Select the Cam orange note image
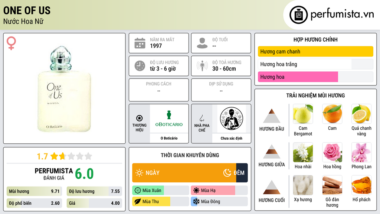The height and width of the screenshot is (214, 380). [332, 114]
